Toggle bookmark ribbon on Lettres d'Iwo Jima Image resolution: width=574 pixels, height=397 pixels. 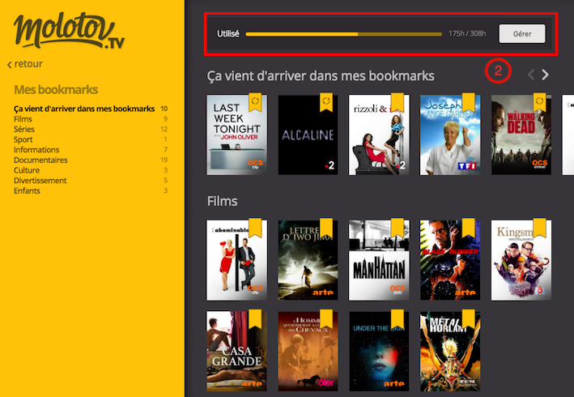tap(326, 228)
